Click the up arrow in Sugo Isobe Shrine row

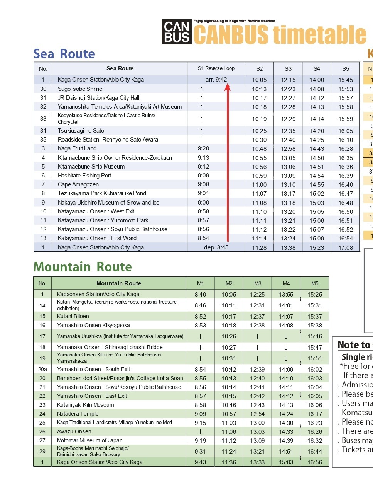click(x=201, y=89)
